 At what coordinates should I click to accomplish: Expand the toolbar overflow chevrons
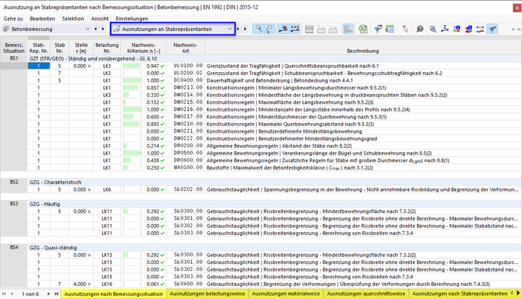516,30
